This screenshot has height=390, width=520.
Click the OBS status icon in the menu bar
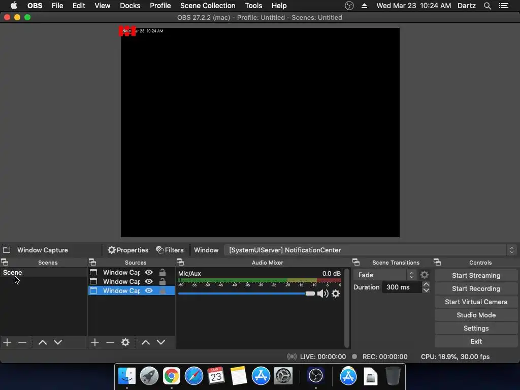[349, 6]
